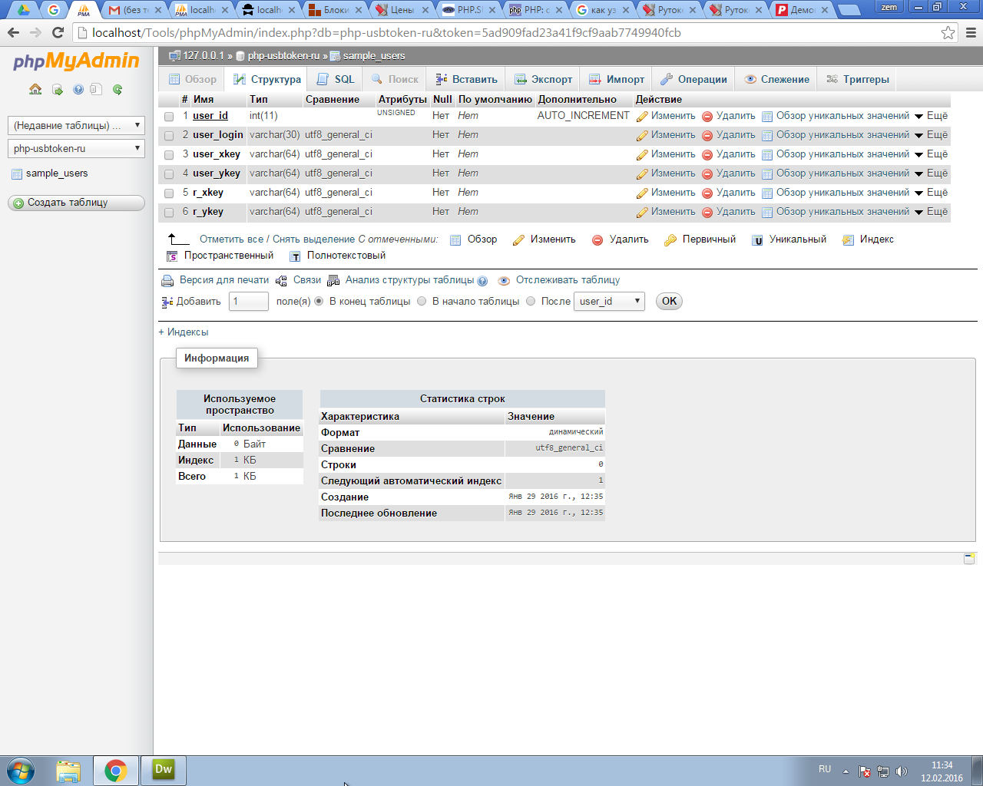Click the print version printer icon
983x786 pixels.
point(167,281)
